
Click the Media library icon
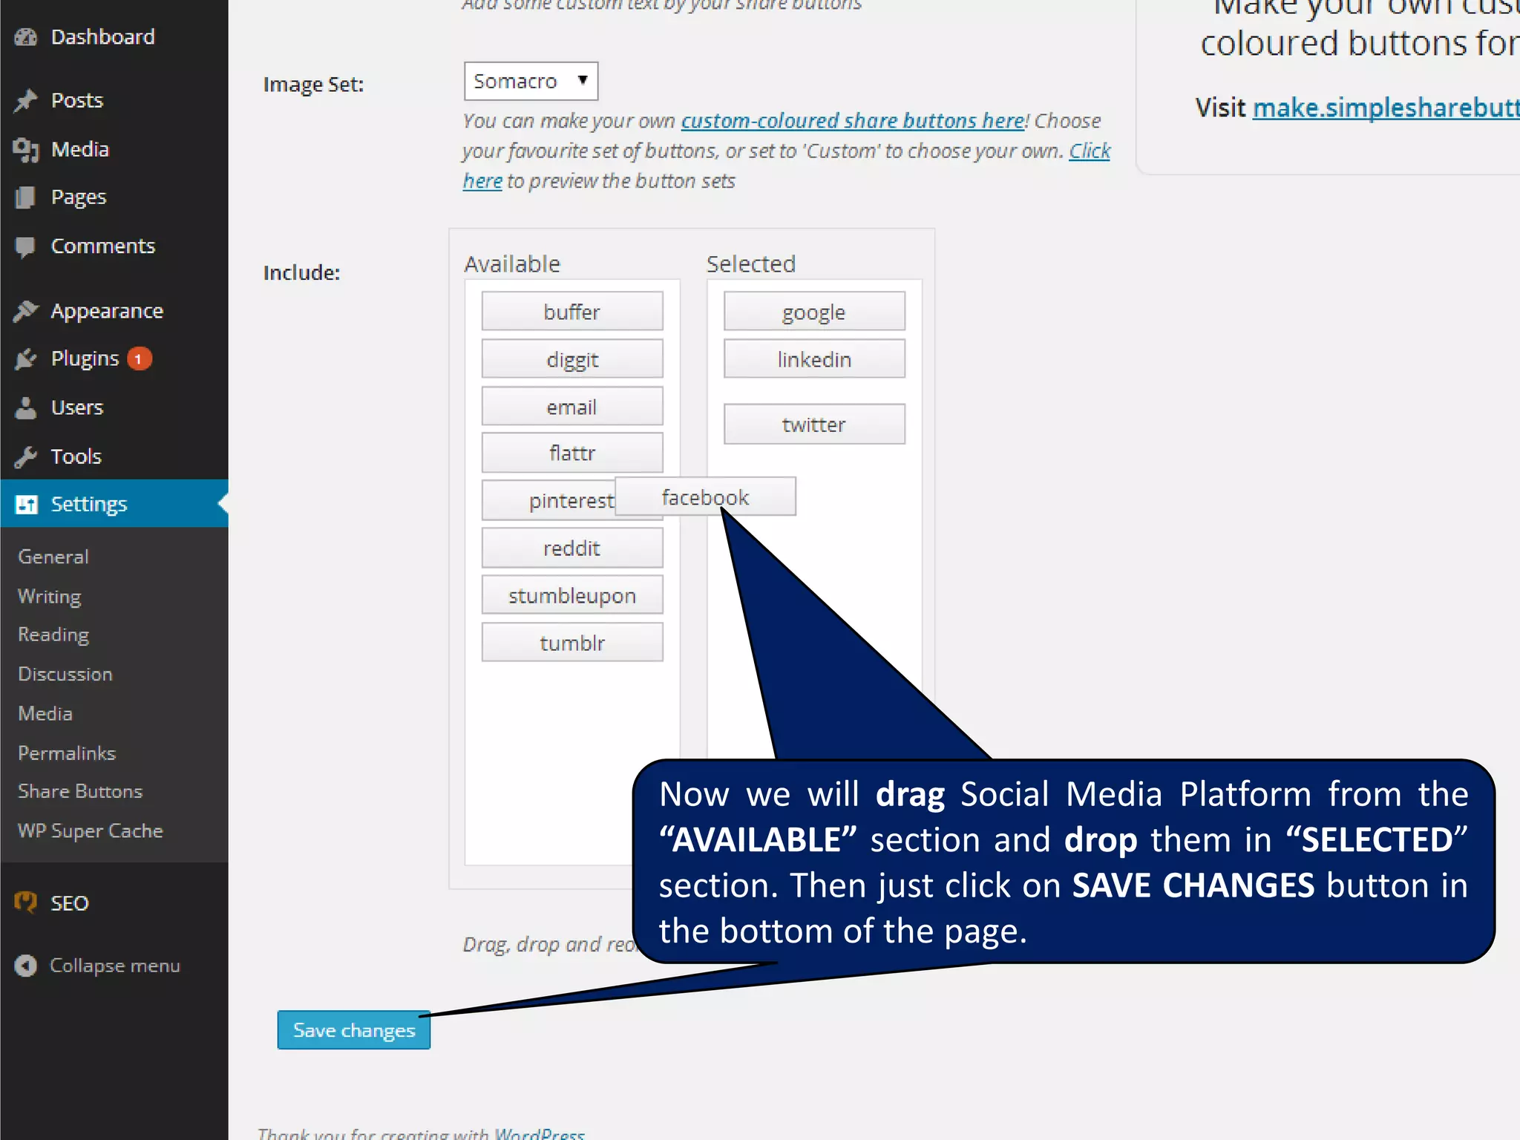click(26, 150)
